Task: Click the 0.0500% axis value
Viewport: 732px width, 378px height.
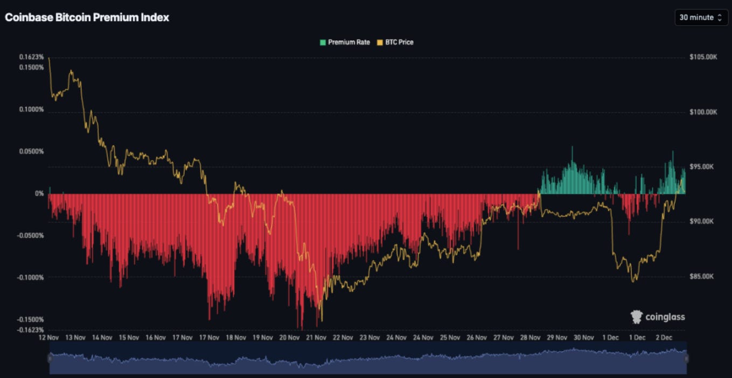Action: point(33,151)
